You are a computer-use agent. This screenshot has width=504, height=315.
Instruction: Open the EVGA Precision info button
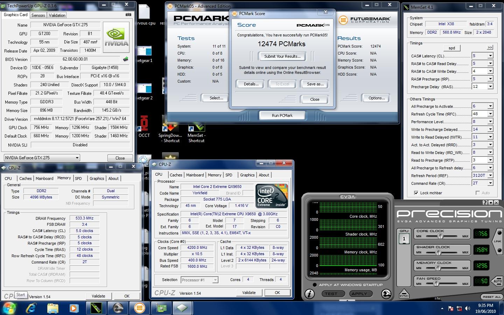pos(309,294)
